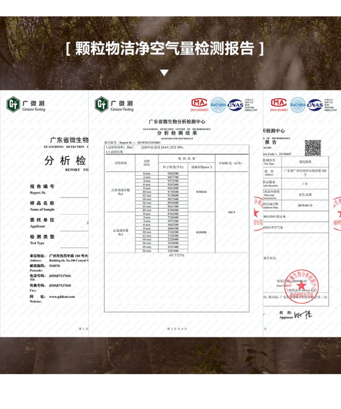Screen dimensions: 341x409
Task: Click the 分析检测结果 heading on the center report
Action: coord(177,133)
